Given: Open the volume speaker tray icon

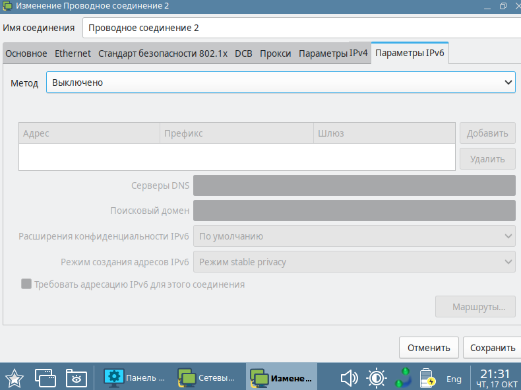Looking at the screenshot, I should coord(349,378).
